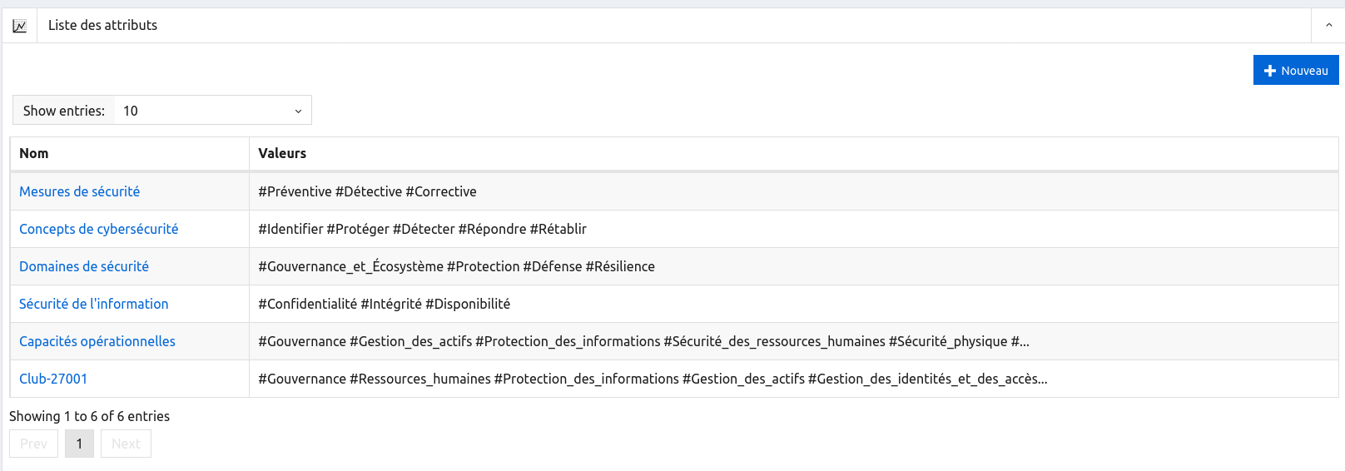Sort the table by the Valeurs column
This screenshot has width=1345, height=471.
tap(282, 153)
